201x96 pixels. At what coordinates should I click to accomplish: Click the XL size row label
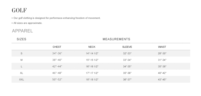[x=21, y=73]
